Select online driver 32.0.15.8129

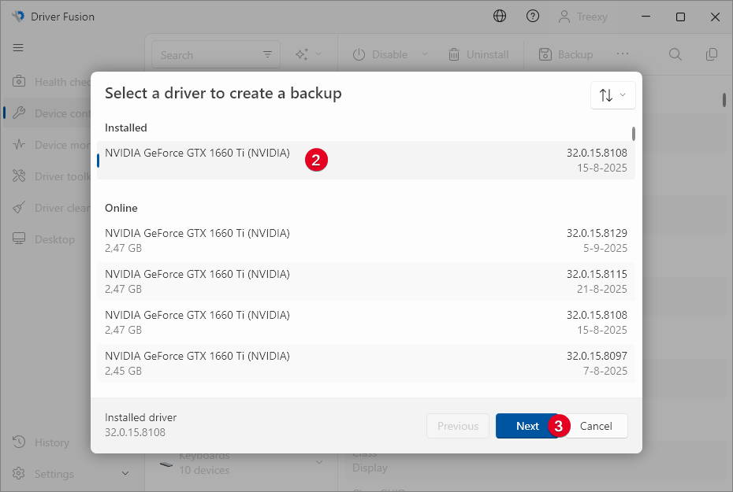point(366,240)
